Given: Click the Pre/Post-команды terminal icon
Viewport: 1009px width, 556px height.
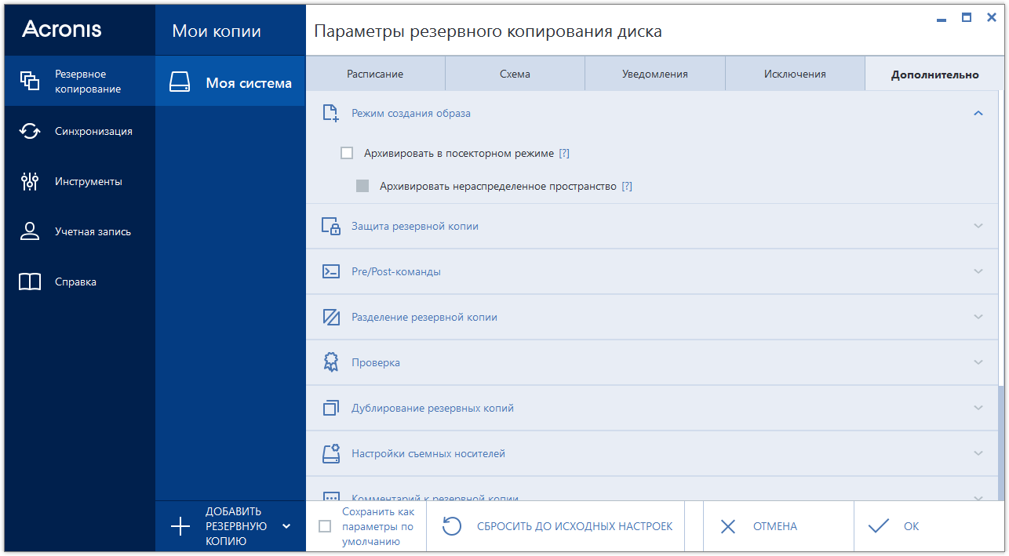Looking at the screenshot, I should 331,271.
